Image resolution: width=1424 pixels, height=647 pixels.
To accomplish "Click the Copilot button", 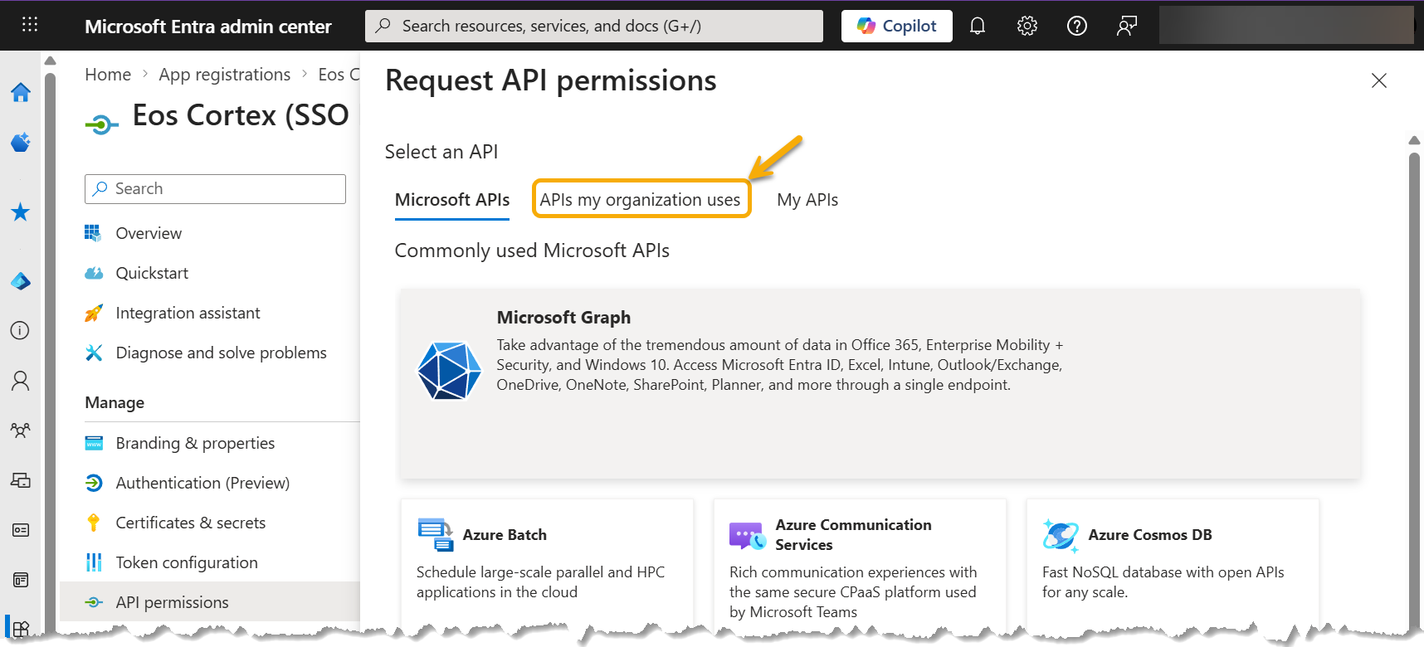I will click(896, 26).
